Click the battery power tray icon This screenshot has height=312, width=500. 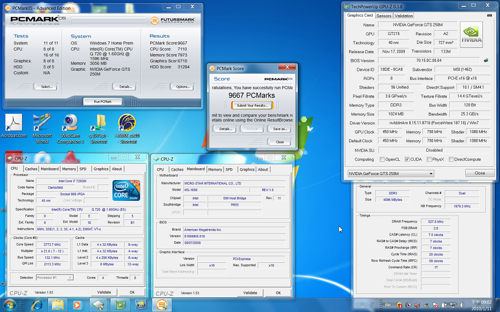tap(444, 305)
